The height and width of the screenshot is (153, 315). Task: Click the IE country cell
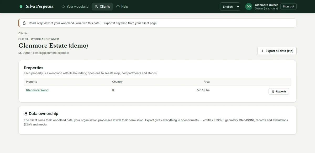click(113, 90)
